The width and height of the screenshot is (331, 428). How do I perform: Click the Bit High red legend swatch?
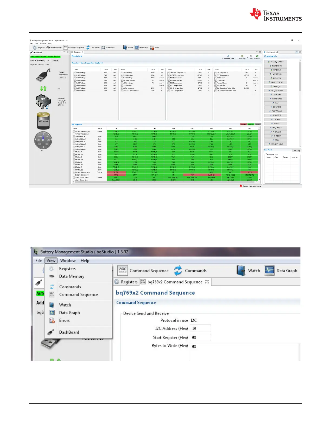(244, 125)
